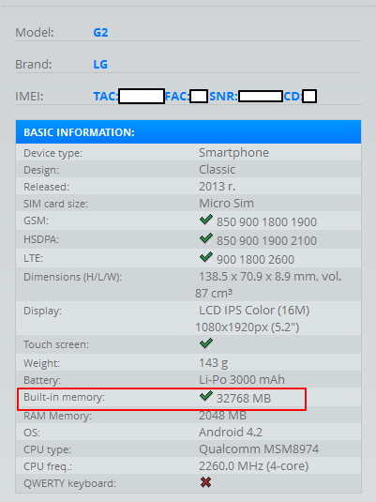376x502 pixels.
Task: Click the CD label in IMEI row
Action: [293, 97]
